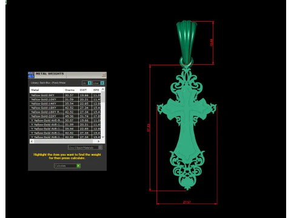Click the Grams column header
The height and width of the screenshot is (218, 291).
71,90
